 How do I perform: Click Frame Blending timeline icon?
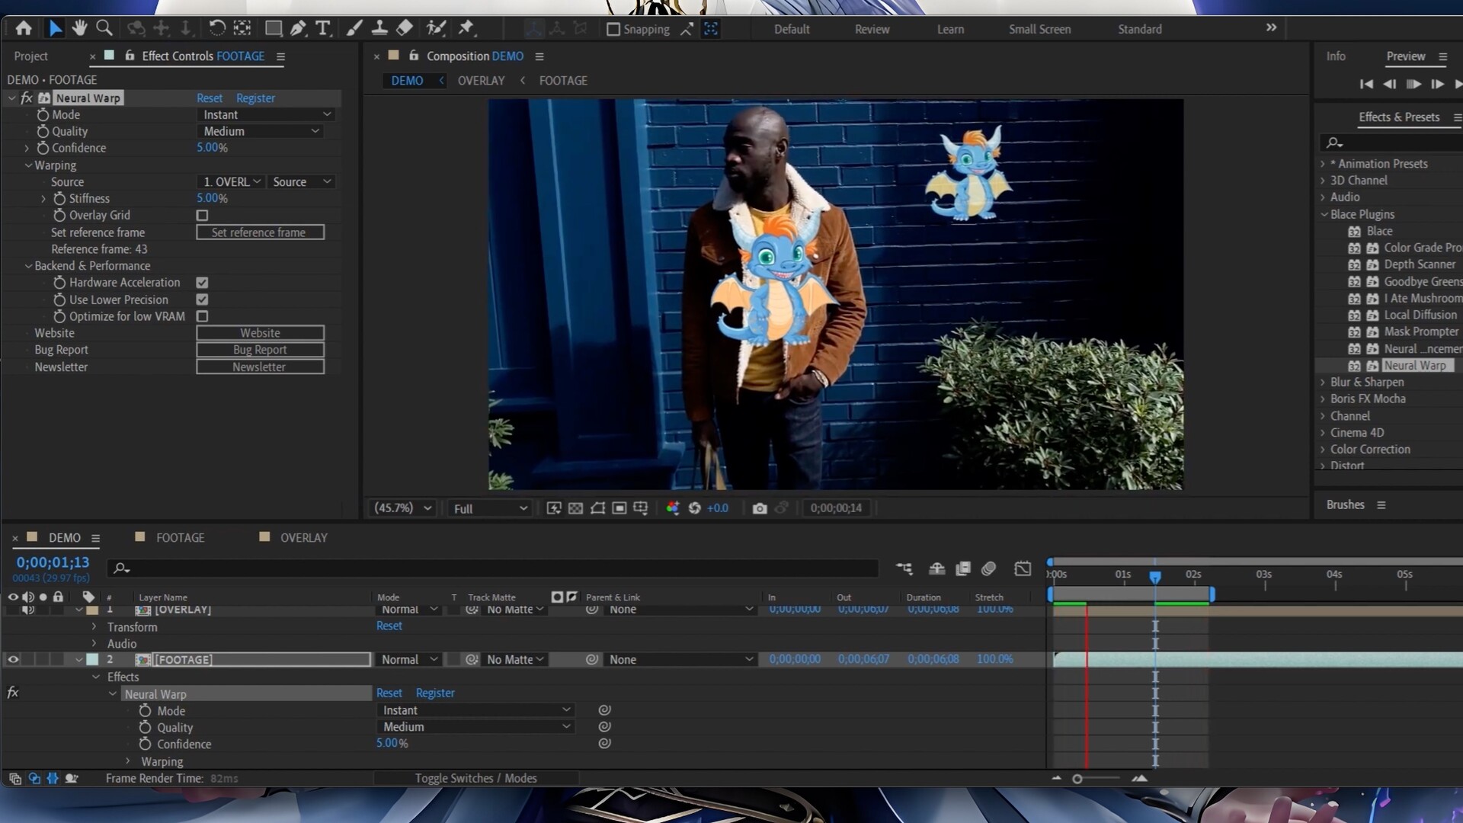tap(963, 568)
